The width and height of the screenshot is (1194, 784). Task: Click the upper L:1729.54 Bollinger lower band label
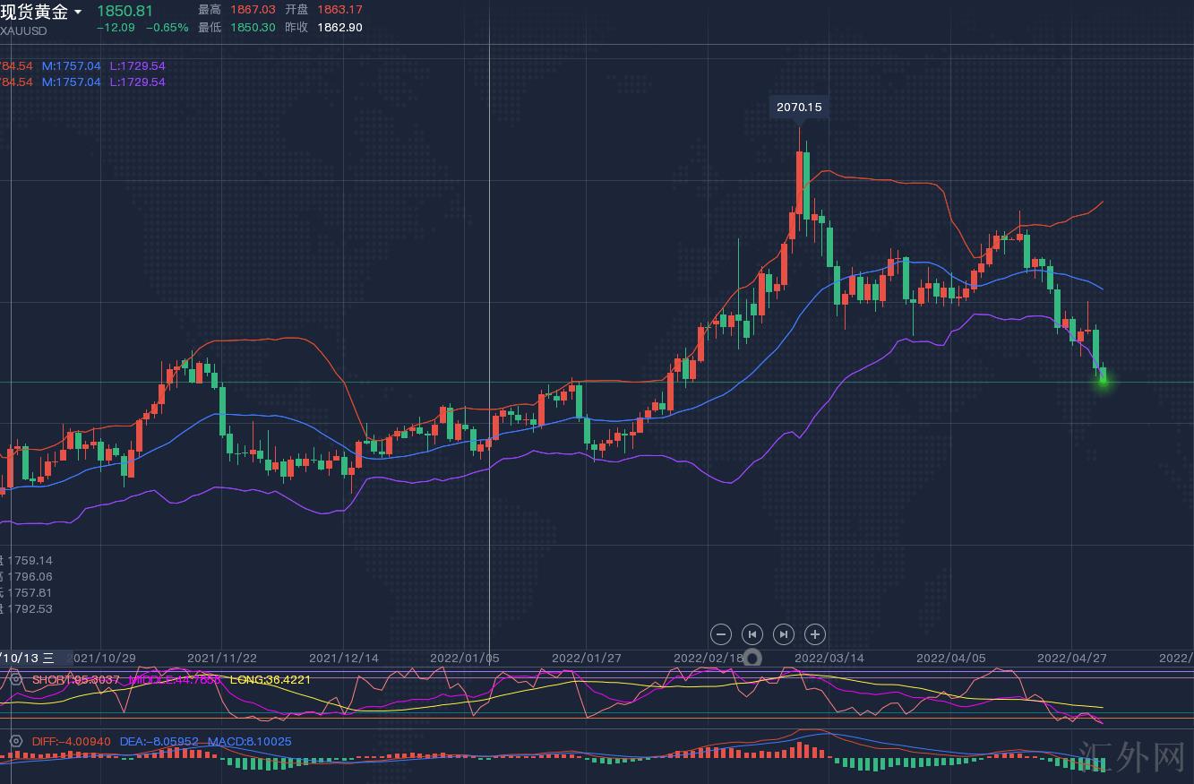(137, 65)
